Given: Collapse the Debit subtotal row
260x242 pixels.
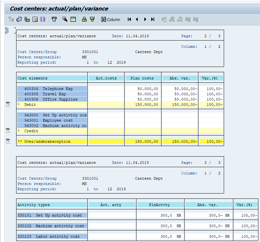Looking at the screenshot, I should pos(8,105).
